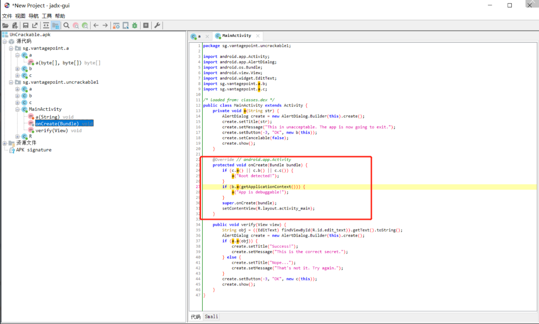Image resolution: width=539 pixels, height=324 pixels.
Task: Toggle flatten packages toolbar button
Action: (x=56, y=26)
